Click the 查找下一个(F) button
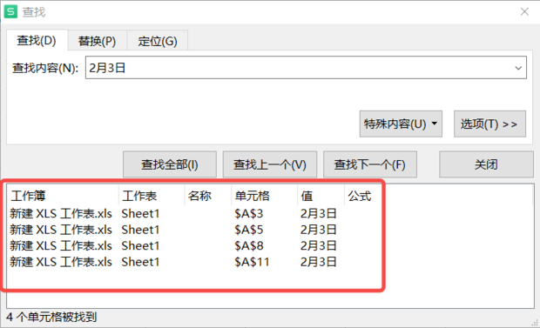This screenshot has width=540, height=328. pos(370,164)
